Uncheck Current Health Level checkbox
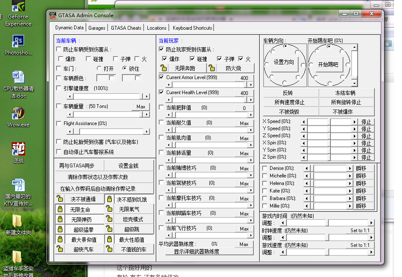Image resolution: width=402 pixels, height=277 pixels. (161, 92)
